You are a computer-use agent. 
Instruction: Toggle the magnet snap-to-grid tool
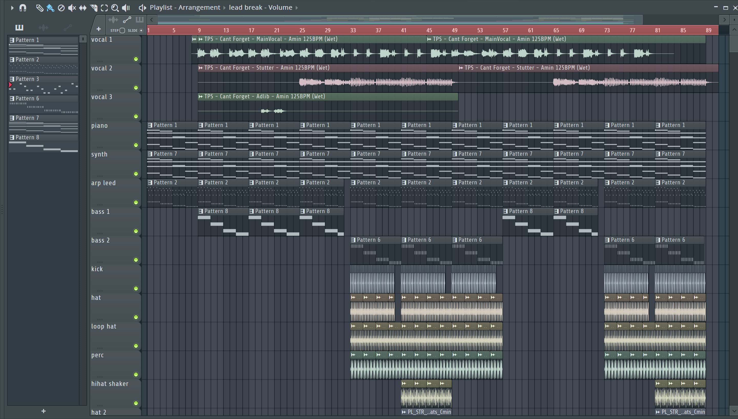(x=23, y=8)
